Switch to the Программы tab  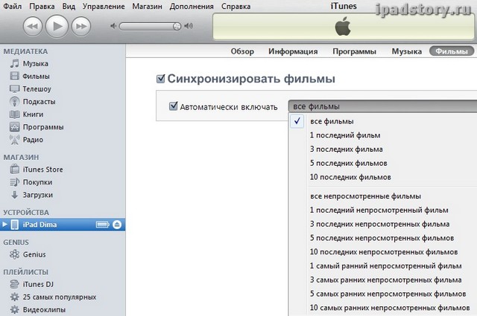355,51
